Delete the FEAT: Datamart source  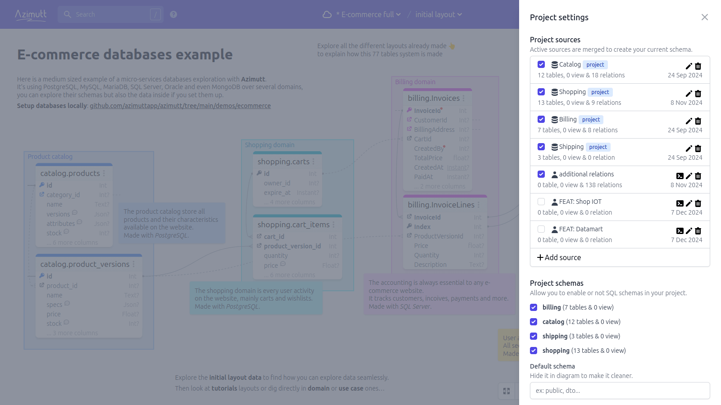point(698,231)
